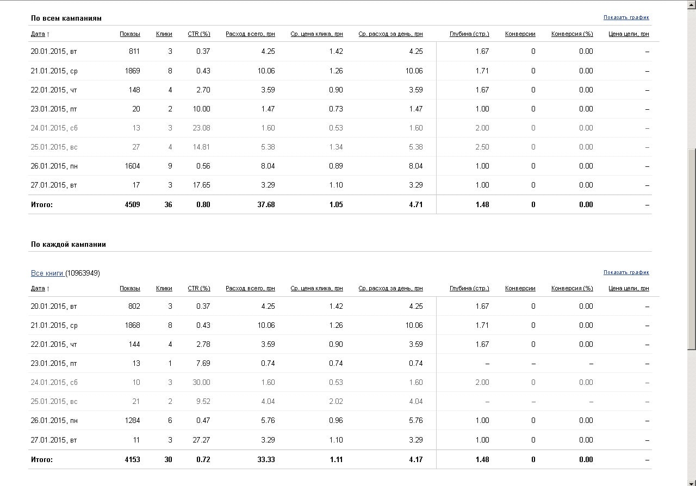
Task: Click "Показать график" link for Все книги campaign
Action: pyautogui.click(x=626, y=272)
